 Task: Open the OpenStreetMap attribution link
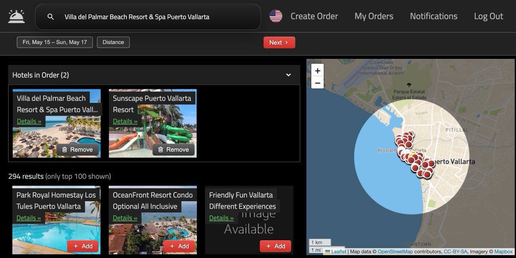pyautogui.click(x=395, y=252)
